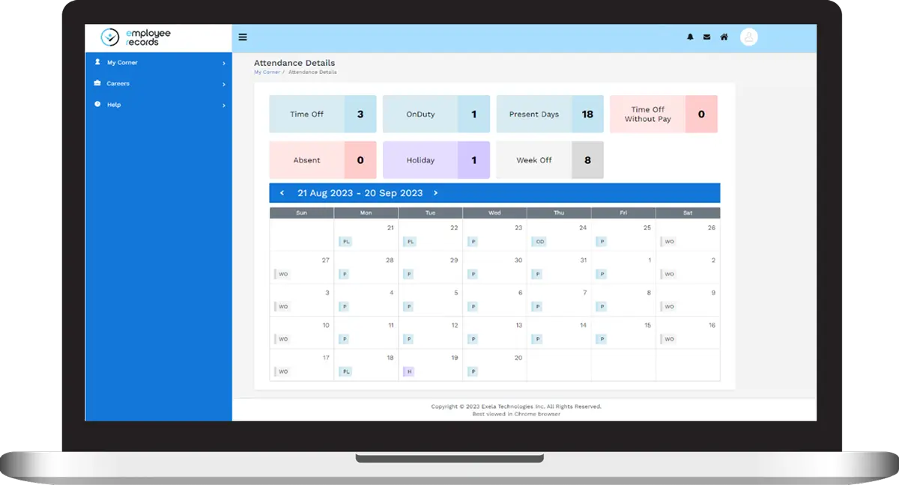
Task: Click the My Corner person icon
Action: [96, 62]
